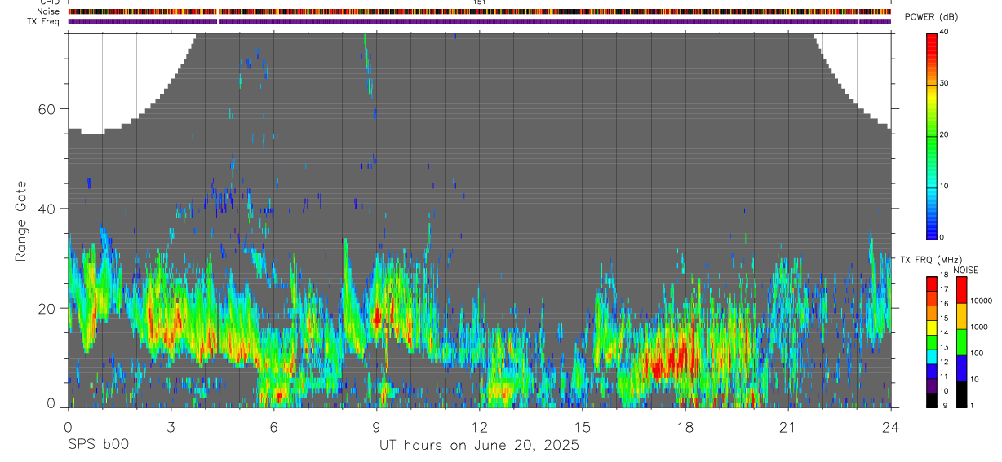Click the 24 tick at time axis end
The height and width of the screenshot is (462, 1002).
pos(891,427)
